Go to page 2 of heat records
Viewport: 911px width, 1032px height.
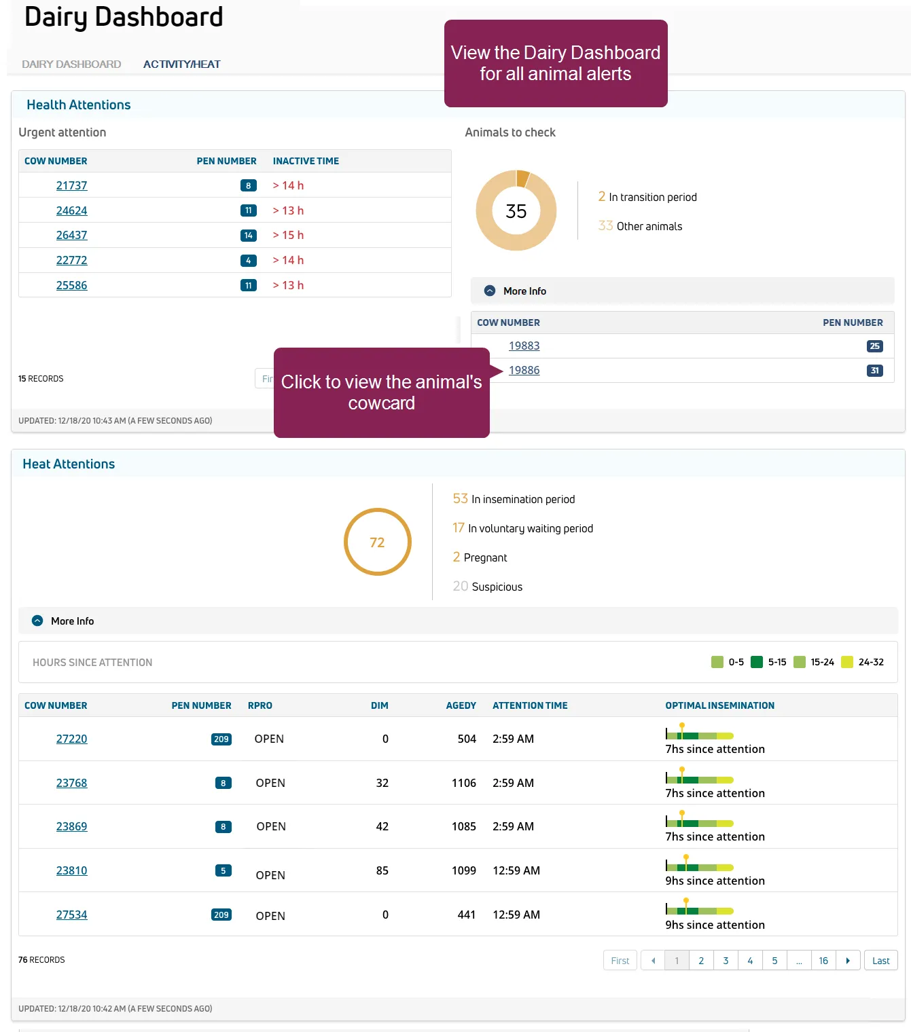click(x=701, y=960)
